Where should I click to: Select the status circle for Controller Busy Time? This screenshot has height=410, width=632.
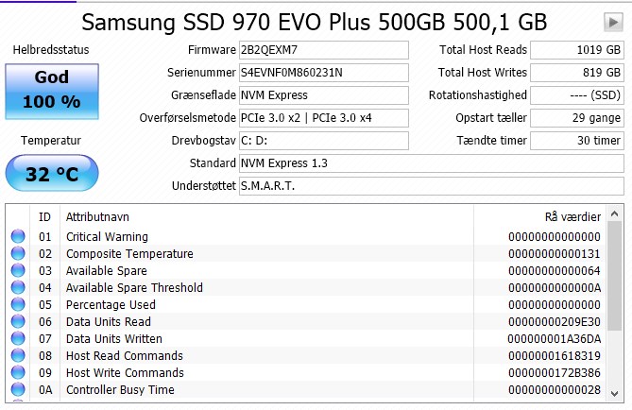18,389
